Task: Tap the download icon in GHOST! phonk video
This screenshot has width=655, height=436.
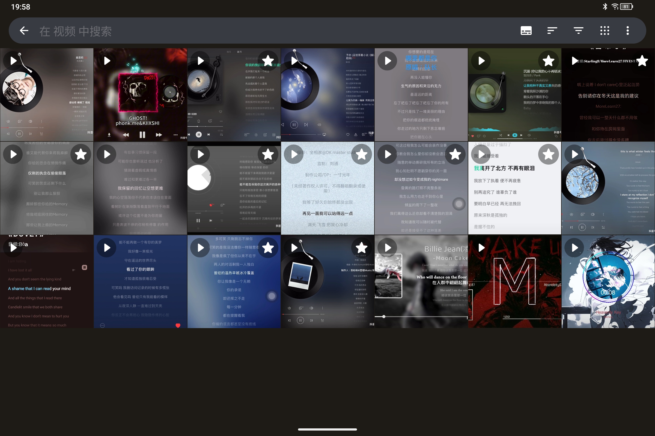Action: [109, 135]
